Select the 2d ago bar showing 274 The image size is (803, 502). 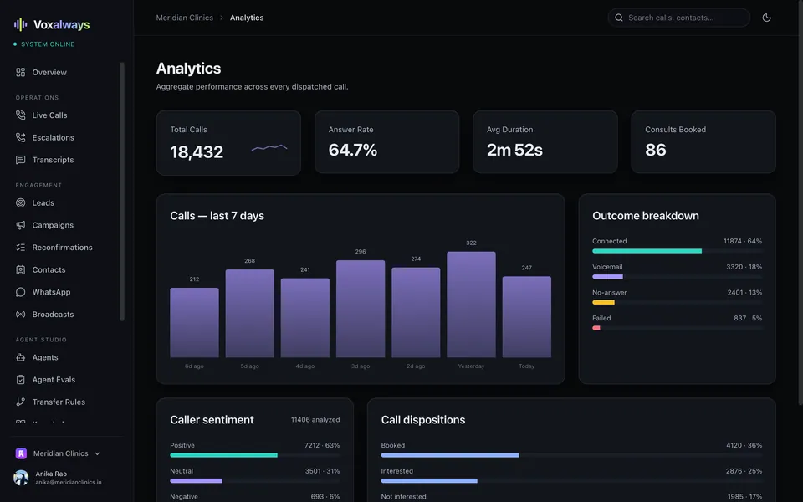416,312
